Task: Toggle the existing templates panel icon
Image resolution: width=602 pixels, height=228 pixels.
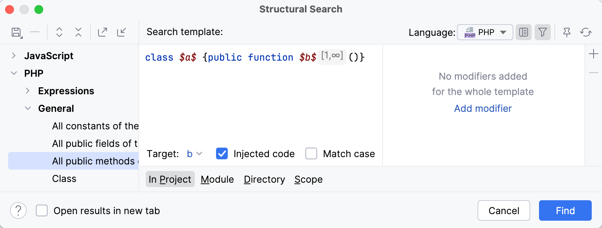Action: (524, 32)
